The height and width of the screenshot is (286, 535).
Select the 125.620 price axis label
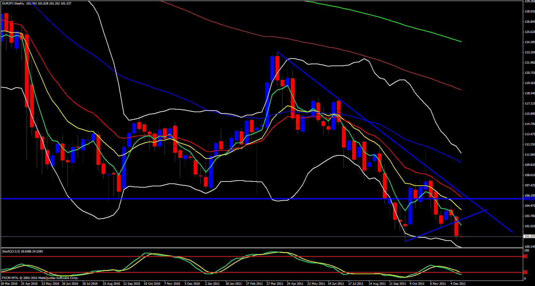pos(530,32)
